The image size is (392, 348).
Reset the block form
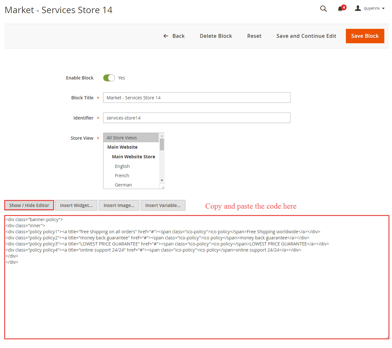click(x=254, y=36)
